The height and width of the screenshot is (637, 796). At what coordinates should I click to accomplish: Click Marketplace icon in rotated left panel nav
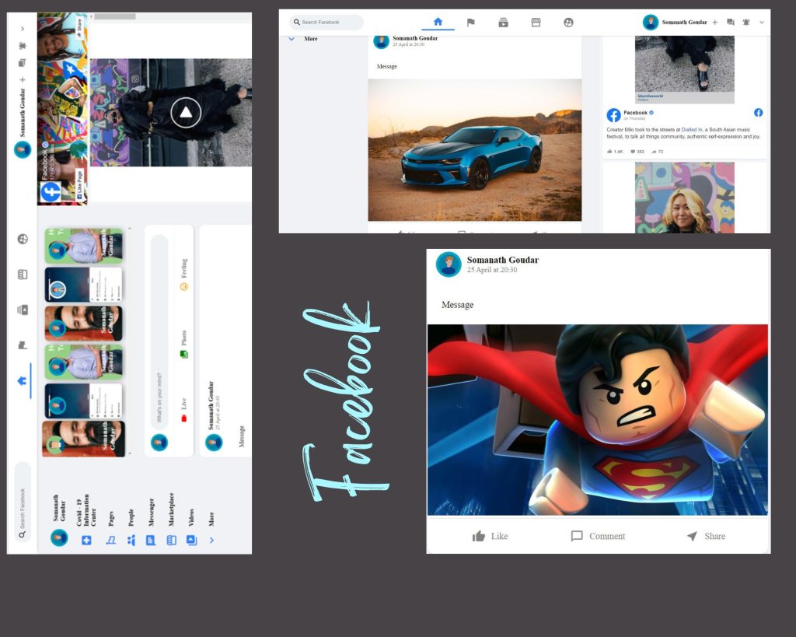tap(23, 275)
